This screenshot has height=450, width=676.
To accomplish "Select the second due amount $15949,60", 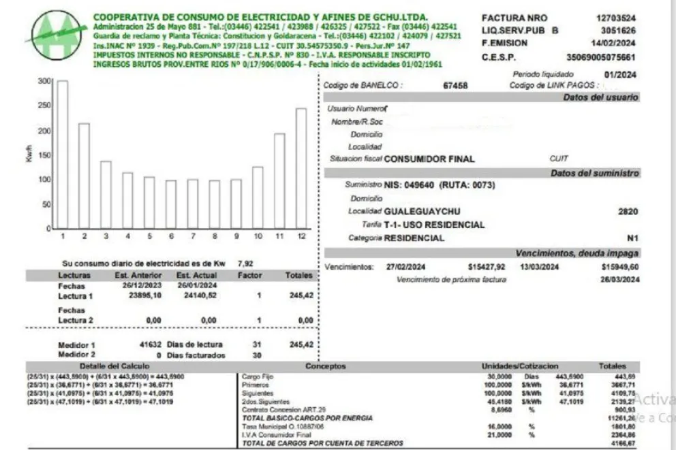I will [620, 267].
